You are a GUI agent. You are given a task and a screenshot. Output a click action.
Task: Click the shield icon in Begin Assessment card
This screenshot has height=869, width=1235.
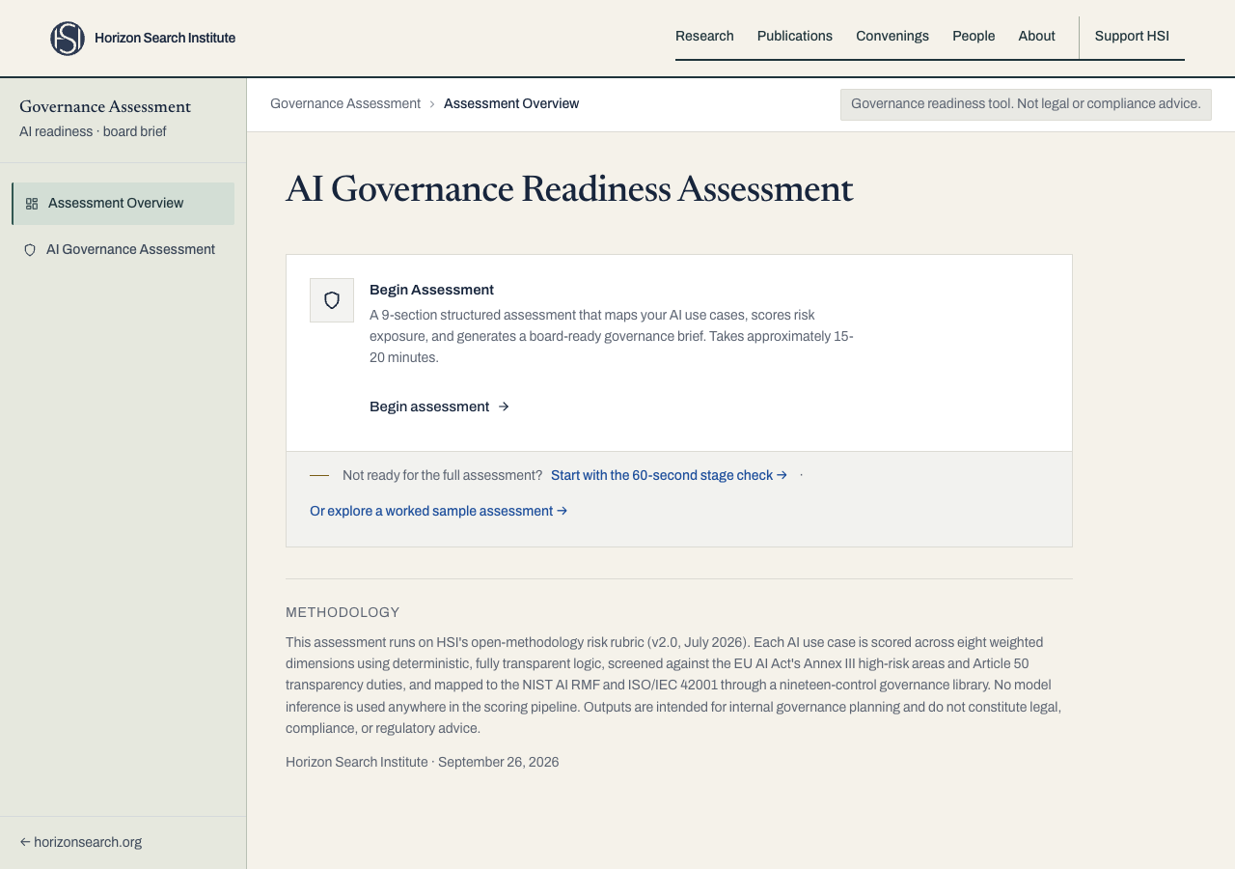point(332,300)
